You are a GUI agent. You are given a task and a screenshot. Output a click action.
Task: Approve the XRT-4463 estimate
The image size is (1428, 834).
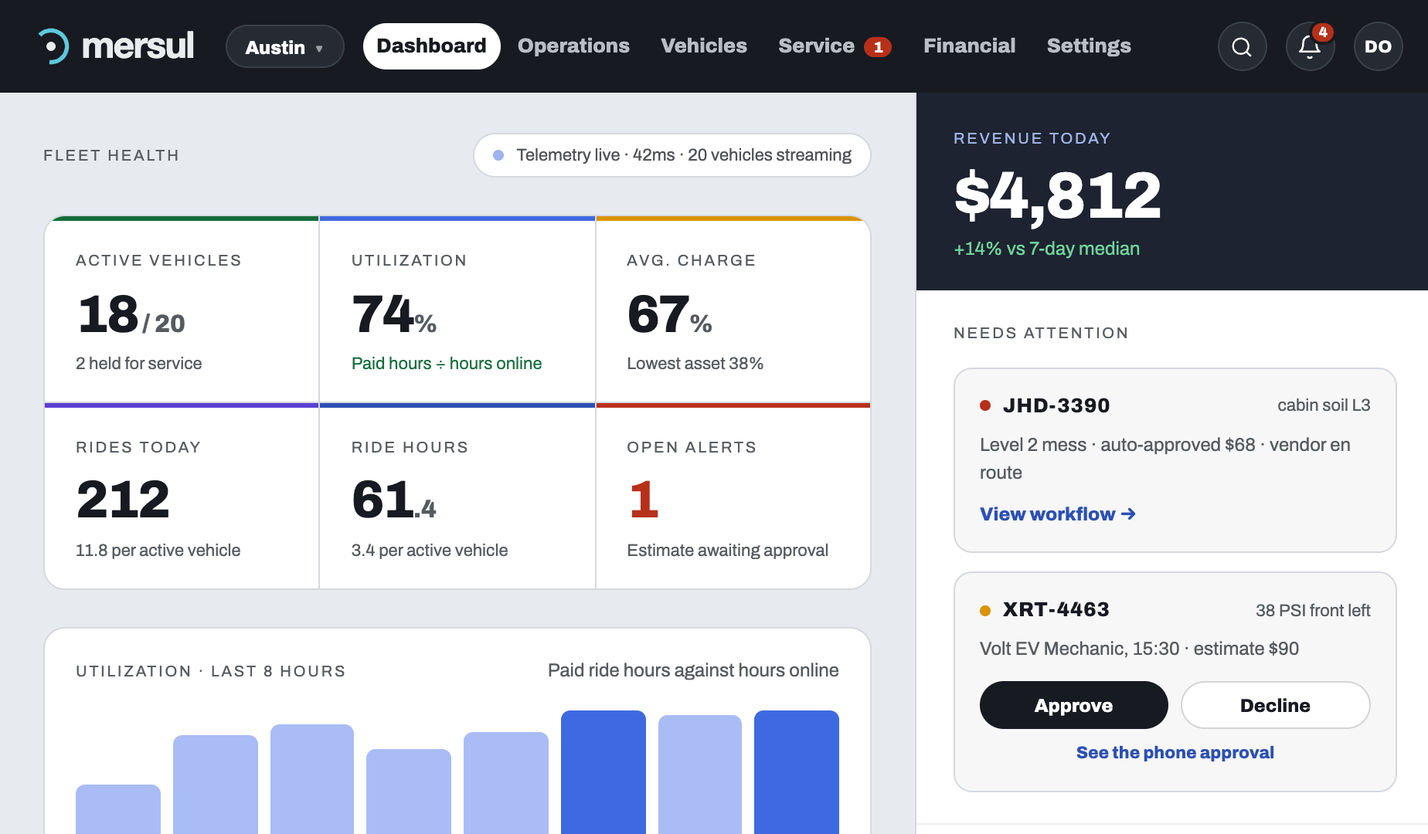point(1073,705)
